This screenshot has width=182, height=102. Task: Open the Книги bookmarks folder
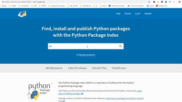point(103,6)
